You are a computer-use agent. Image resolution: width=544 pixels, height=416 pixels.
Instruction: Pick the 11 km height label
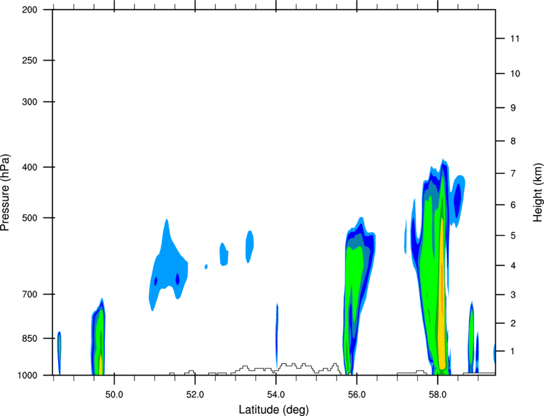point(515,38)
